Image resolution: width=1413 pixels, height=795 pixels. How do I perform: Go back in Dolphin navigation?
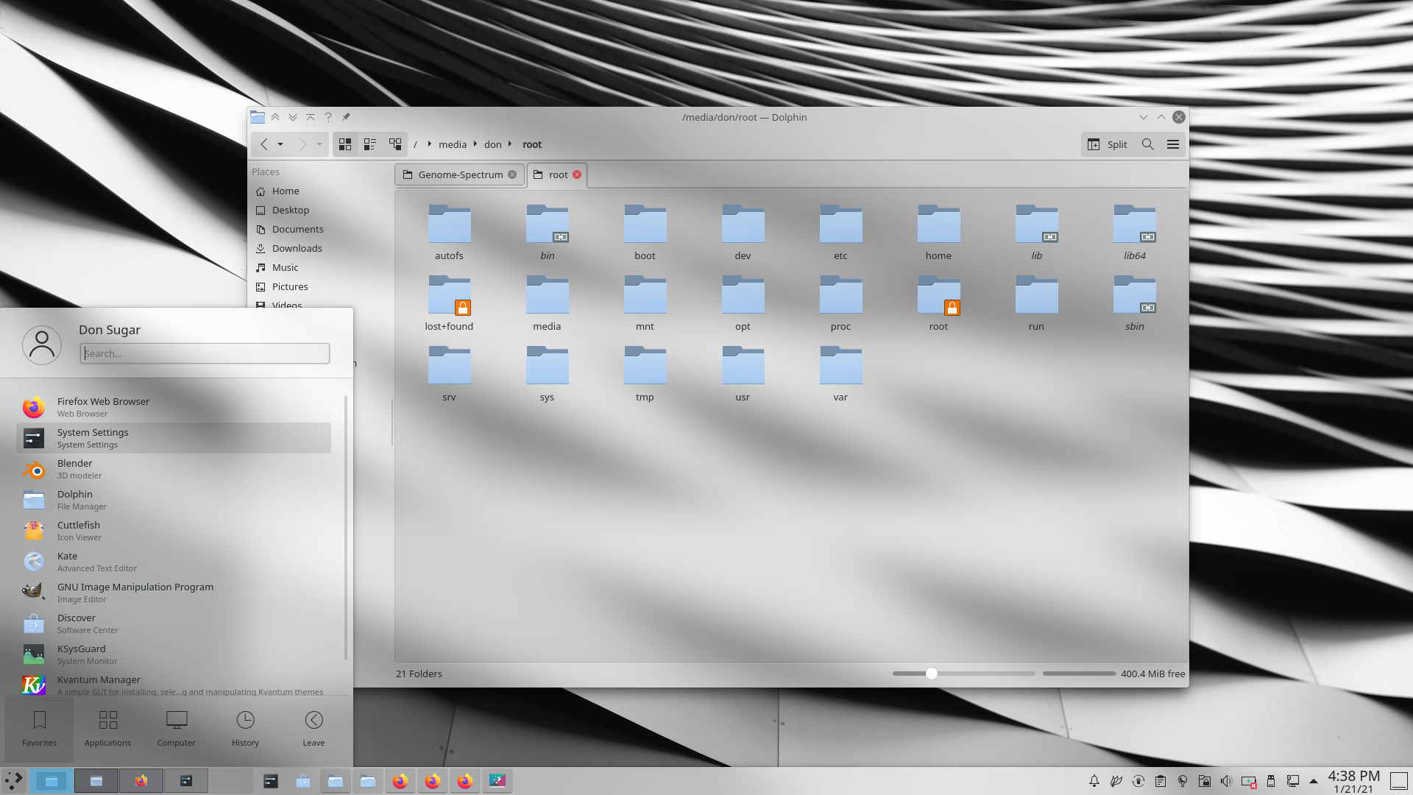point(264,144)
